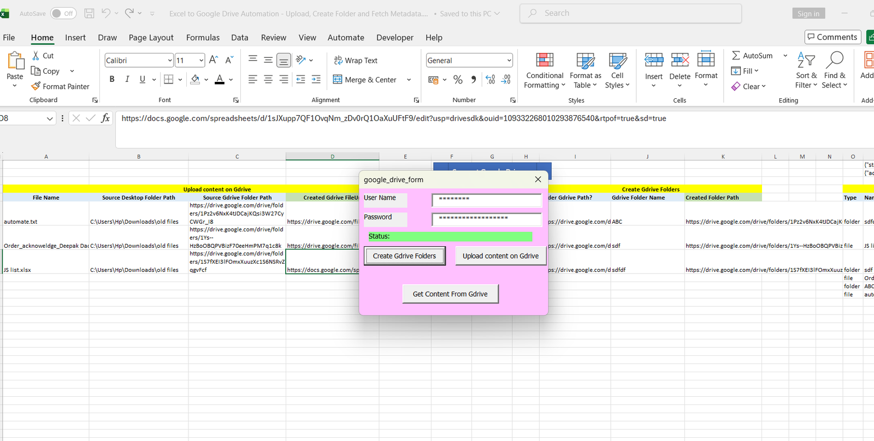Viewport: 874px width, 441px height.
Task: Click the percent style icon
Action: [458, 80]
